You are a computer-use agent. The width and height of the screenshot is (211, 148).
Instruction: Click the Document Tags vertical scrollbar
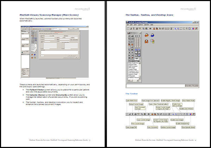click(x=140, y=71)
